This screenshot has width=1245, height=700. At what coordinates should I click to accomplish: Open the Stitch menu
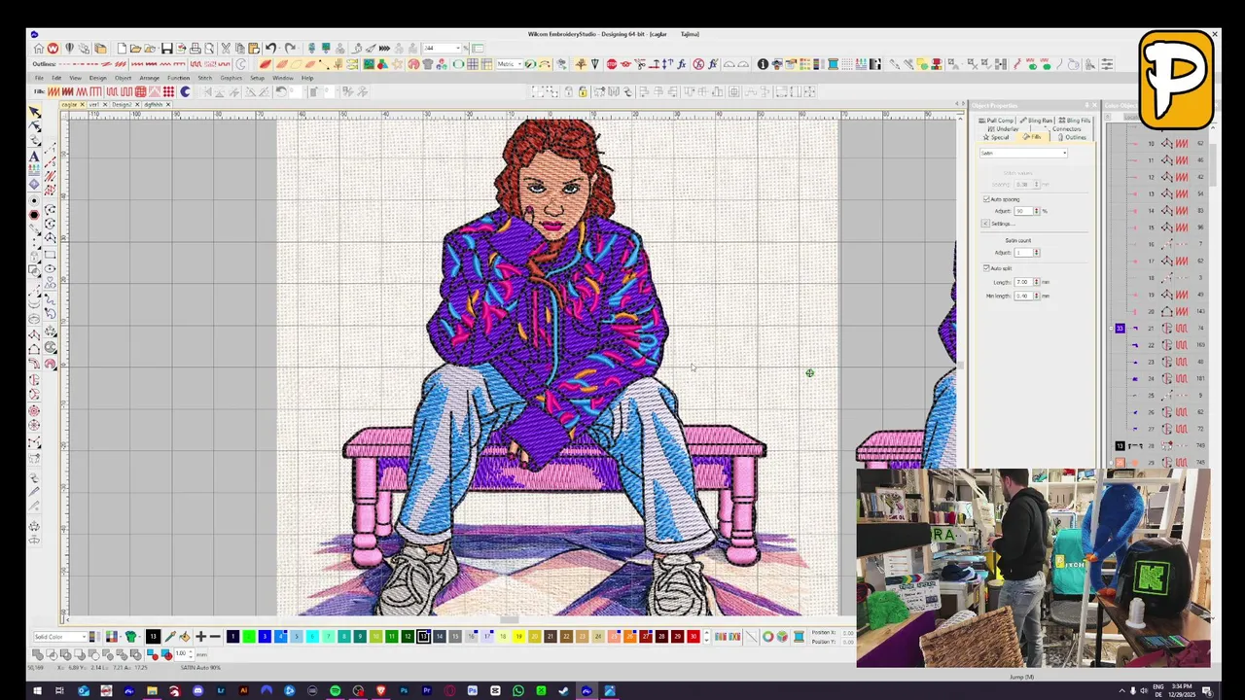coord(205,78)
